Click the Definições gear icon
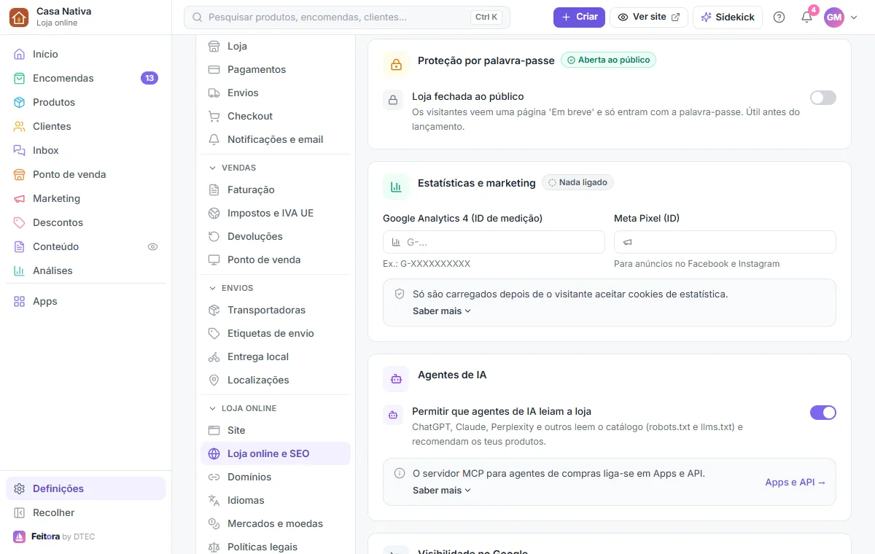The image size is (875, 554). point(20,488)
